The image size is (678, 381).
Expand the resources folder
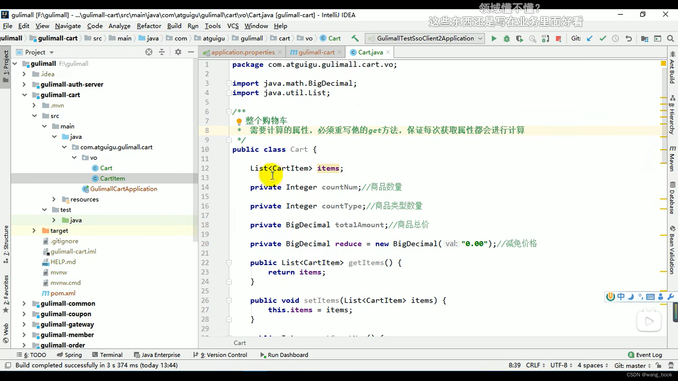point(54,199)
